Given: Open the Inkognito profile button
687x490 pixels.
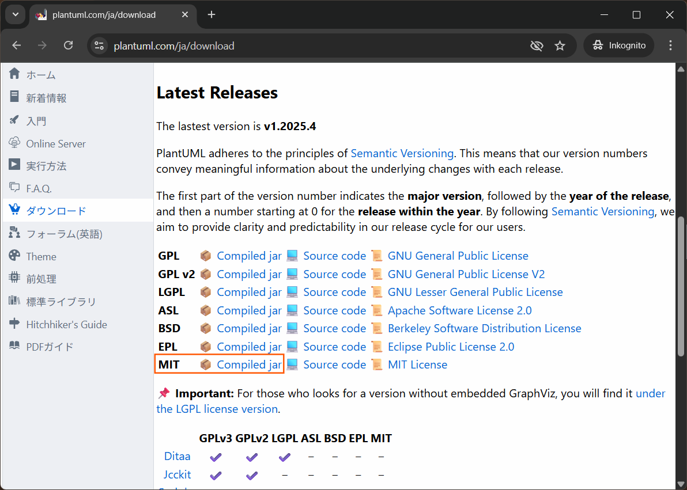Looking at the screenshot, I should pos(618,45).
